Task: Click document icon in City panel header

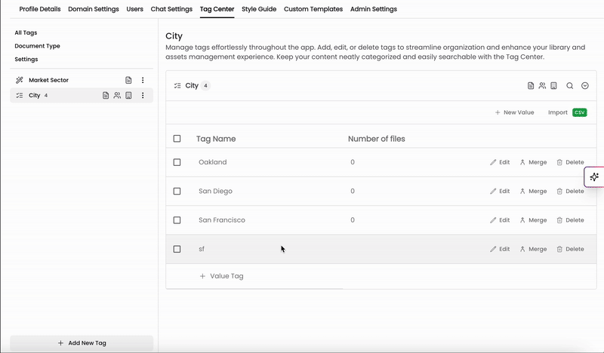Action: [531, 86]
